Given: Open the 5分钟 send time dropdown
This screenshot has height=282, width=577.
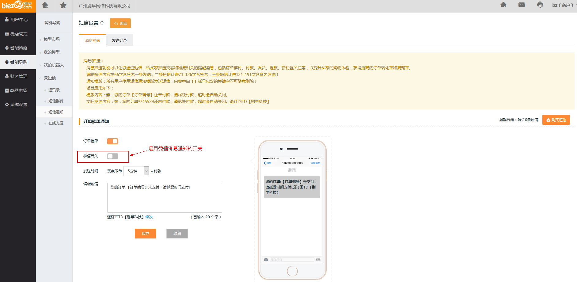Looking at the screenshot, I should pyautogui.click(x=136, y=171).
